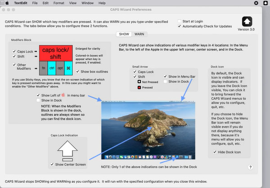This screenshot has height=188, width=270.
Task: Click the note about Only 1 indication in Dock
Action: pyautogui.click(x=149, y=167)
